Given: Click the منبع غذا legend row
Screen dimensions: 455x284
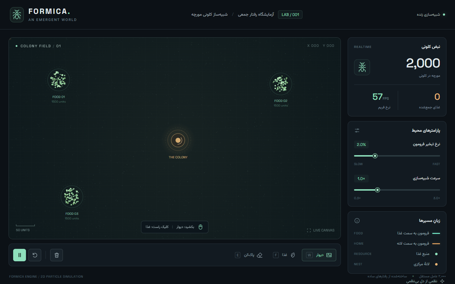Looking at the screenshot, I should tap(397, 254).
